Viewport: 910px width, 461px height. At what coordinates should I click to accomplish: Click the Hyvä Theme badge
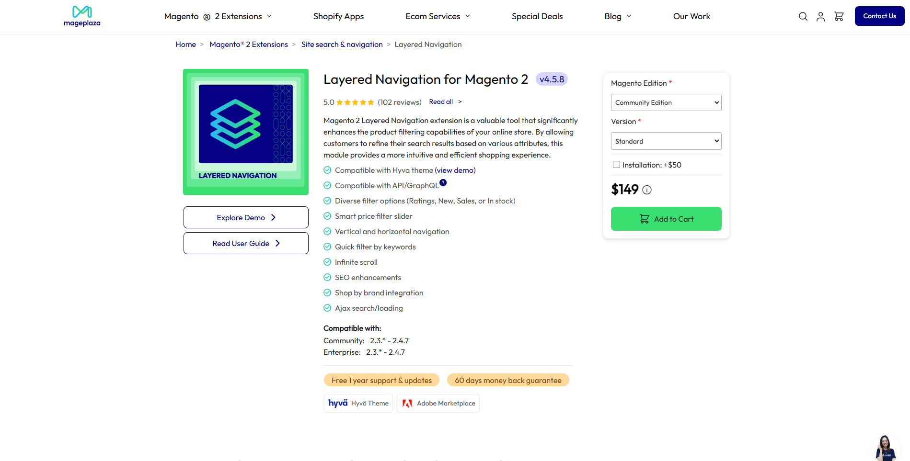point(358,403)
